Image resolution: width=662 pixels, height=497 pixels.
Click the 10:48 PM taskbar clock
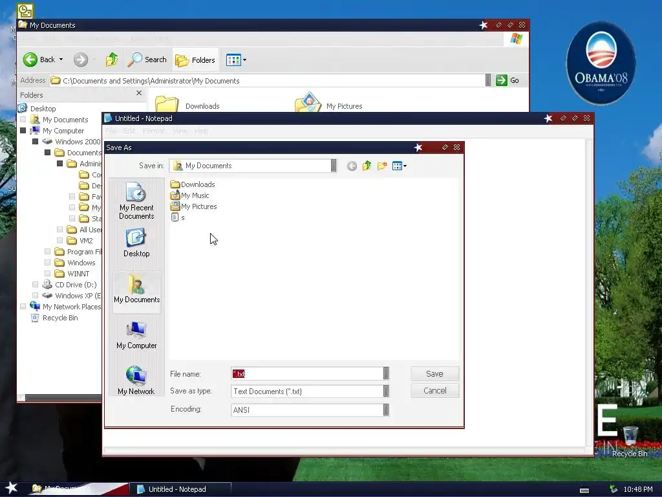[638, 489]
